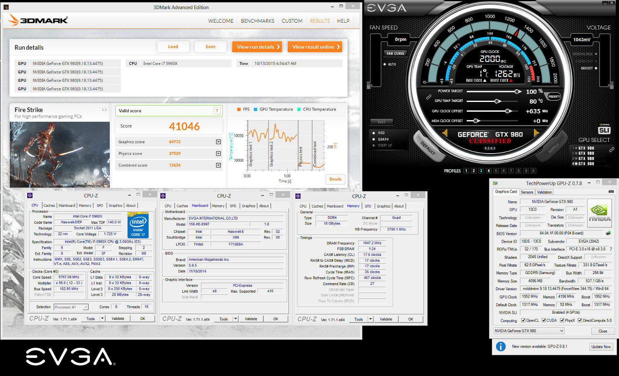The height and width of the screenshot is (376, 619).
Task: Click the CPU-Z CPU window title icon
Action: 30,195
